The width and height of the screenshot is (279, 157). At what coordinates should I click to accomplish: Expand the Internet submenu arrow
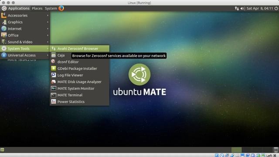coord(48,29)
